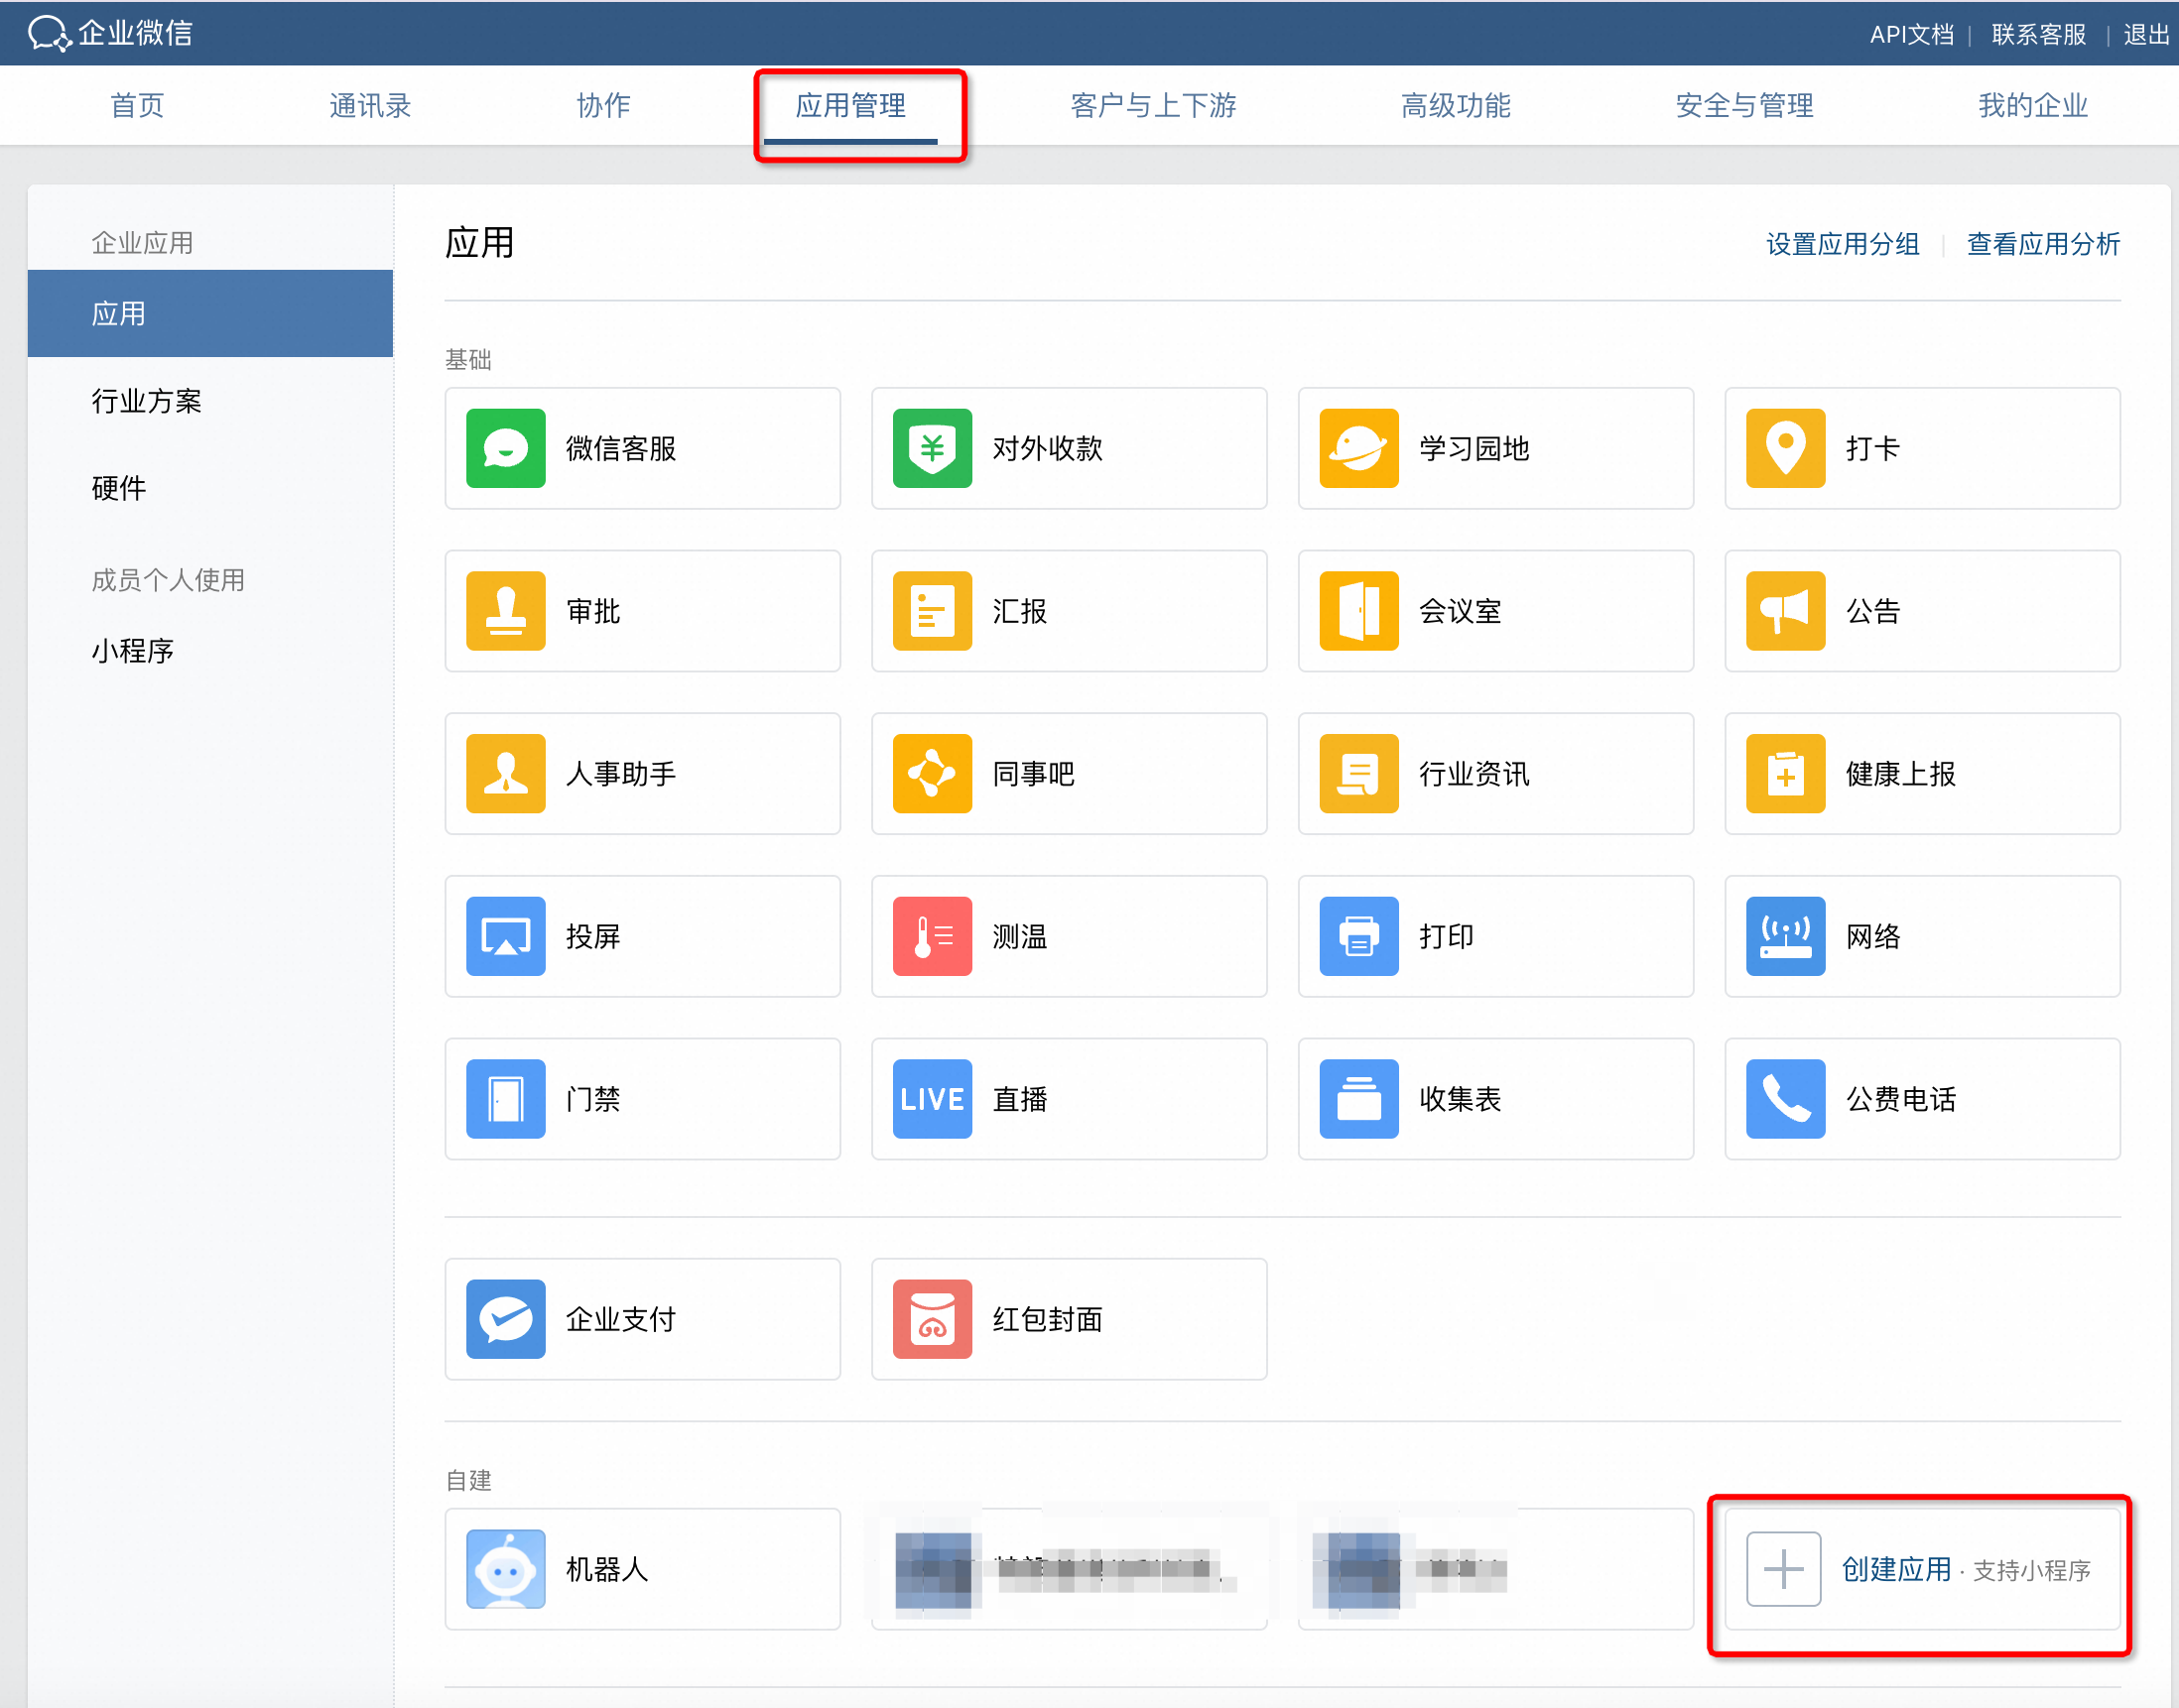
Task: Click the 汇报 report icon
Action: click(x=932, y=611)
